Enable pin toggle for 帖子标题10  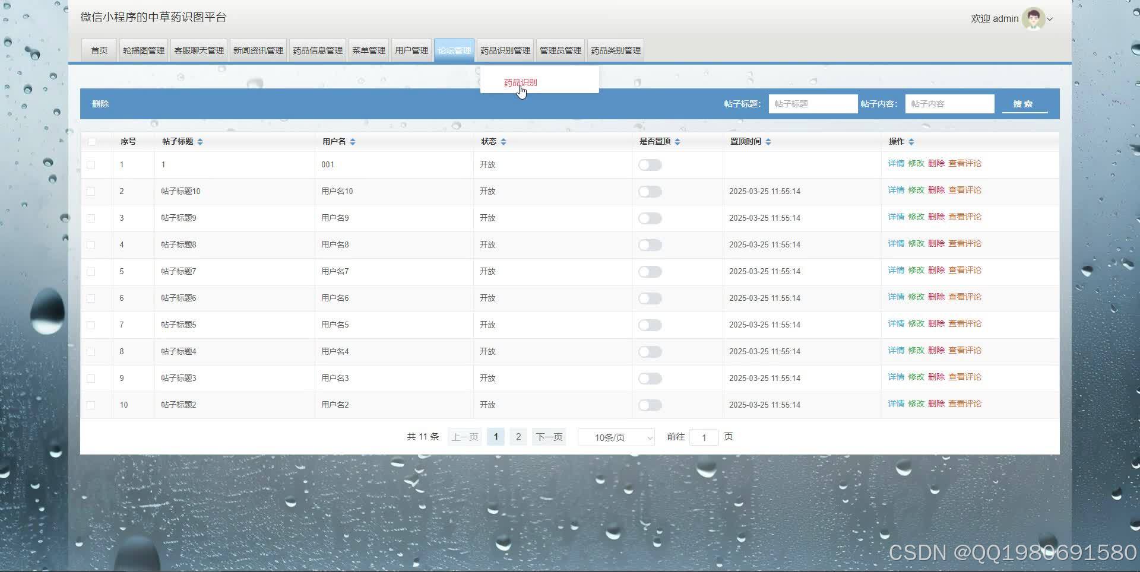(650, 191)
